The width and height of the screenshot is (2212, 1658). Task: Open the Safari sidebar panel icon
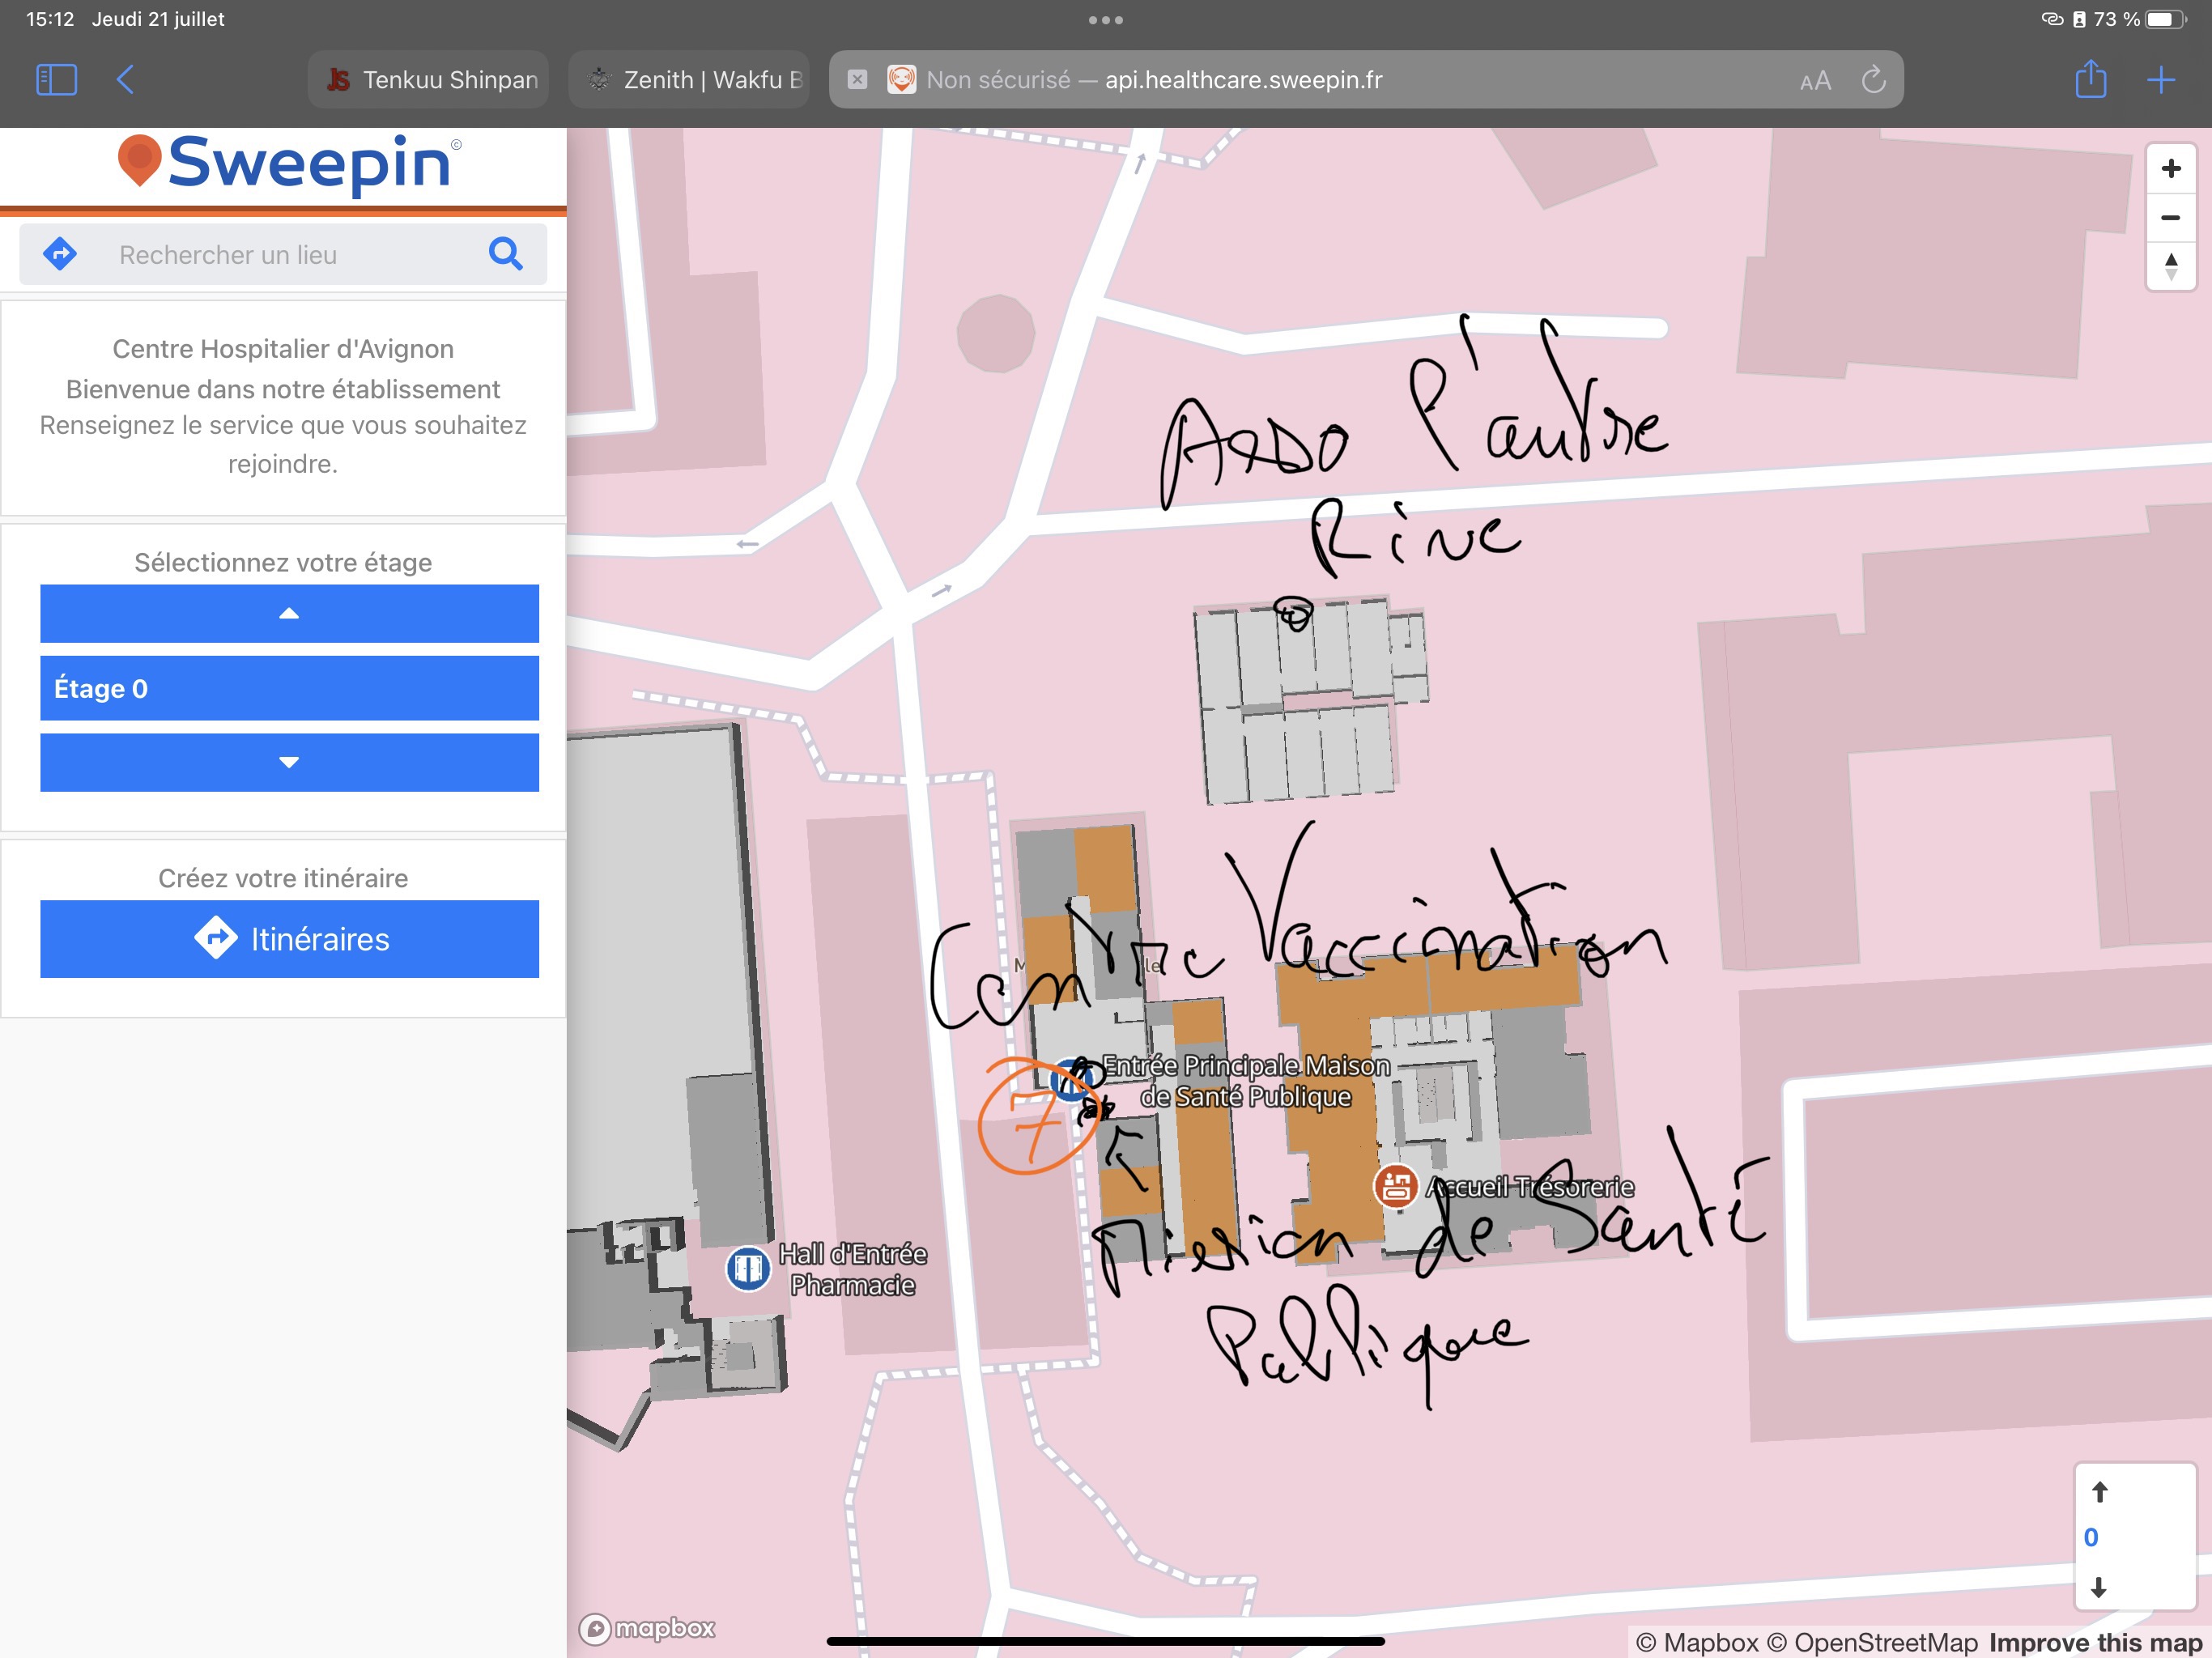pos(56,79)
